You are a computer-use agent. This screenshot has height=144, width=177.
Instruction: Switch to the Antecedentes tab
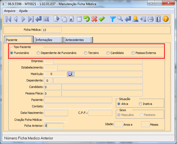tap(78, 40)
